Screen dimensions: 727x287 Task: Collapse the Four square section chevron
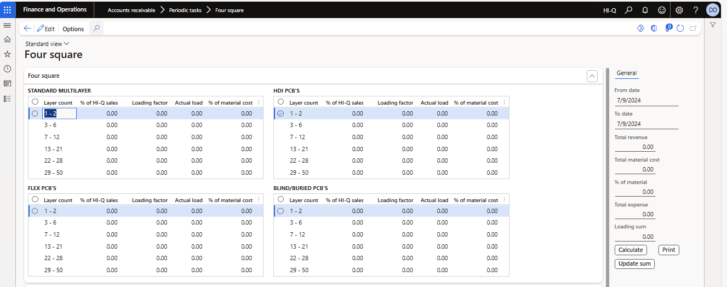click(592, 76)
